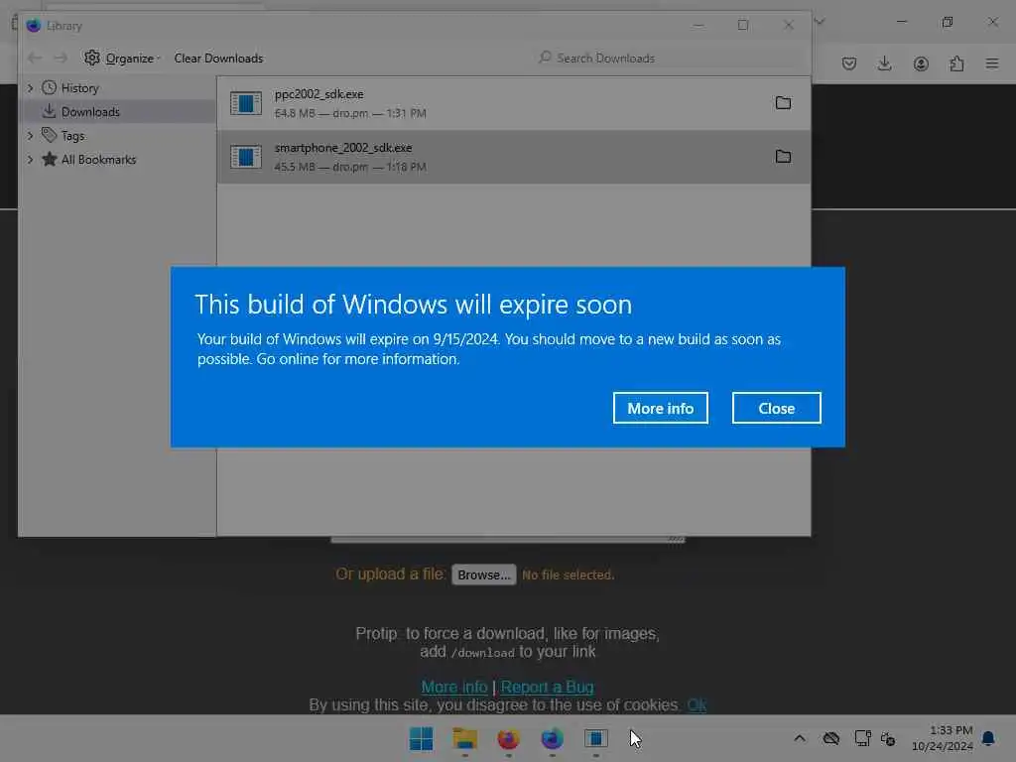
Task: Open the browser Extensions icon
Action: click(x=956, y=63)
